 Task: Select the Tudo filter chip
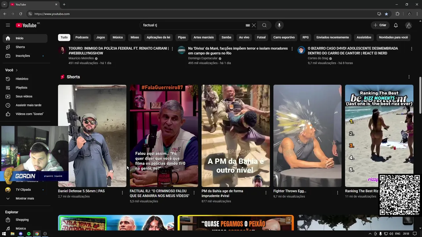pyautogui.click(x=64, y=38)
